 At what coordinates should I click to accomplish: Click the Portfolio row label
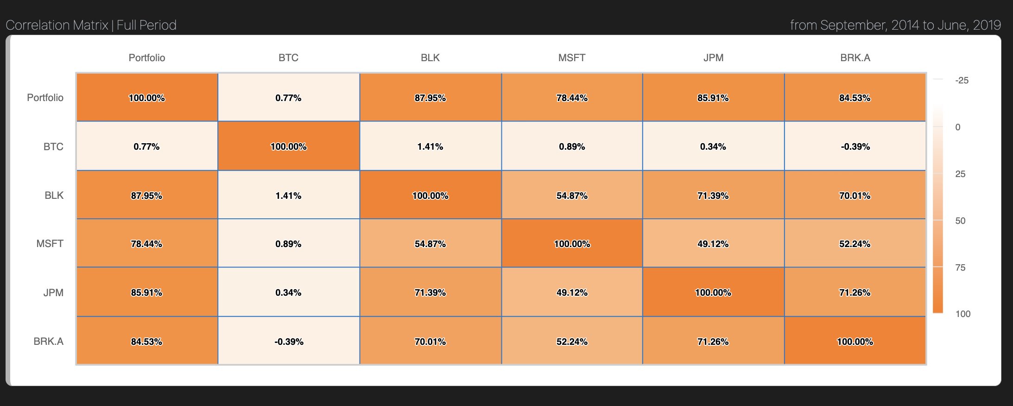pos(45,98)
